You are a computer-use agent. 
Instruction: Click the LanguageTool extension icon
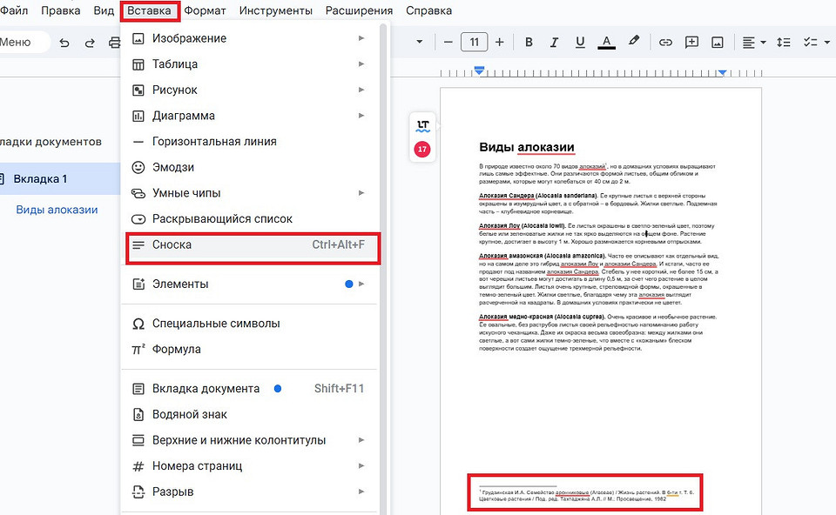[x=422, y=125]
